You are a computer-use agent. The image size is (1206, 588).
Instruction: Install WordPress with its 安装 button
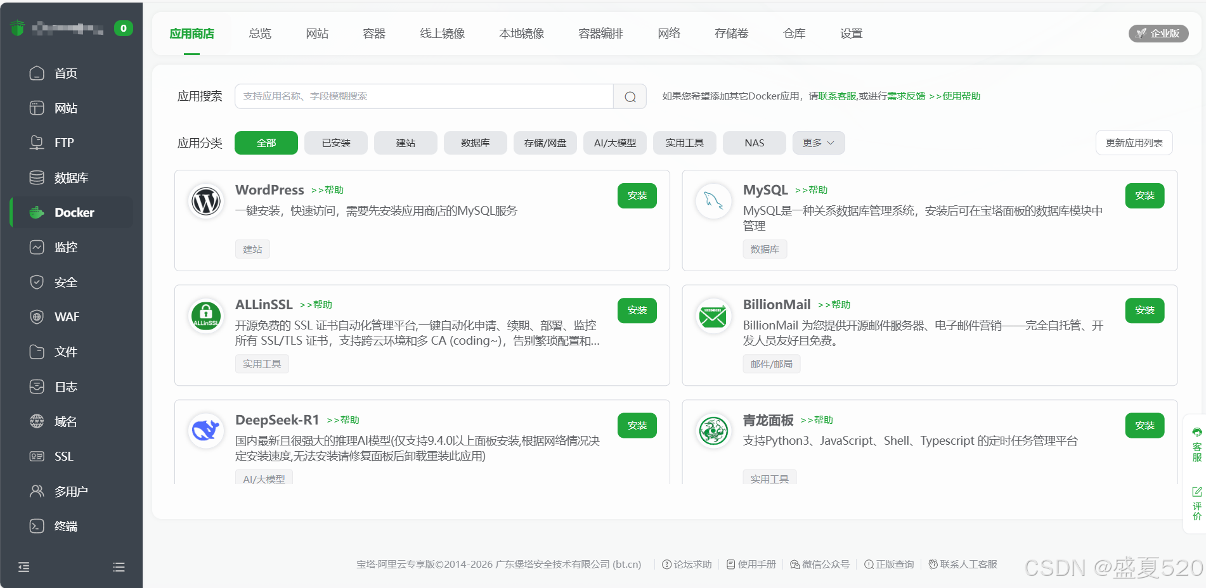pyautogui.click(x=637, y=196)
